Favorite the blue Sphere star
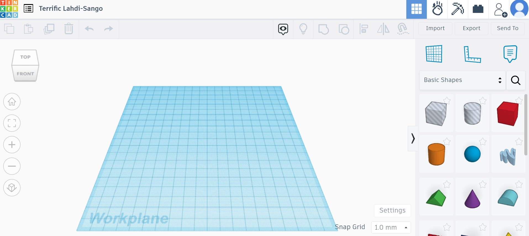Viewport: 529px width, 236px height. click(483, 142)
